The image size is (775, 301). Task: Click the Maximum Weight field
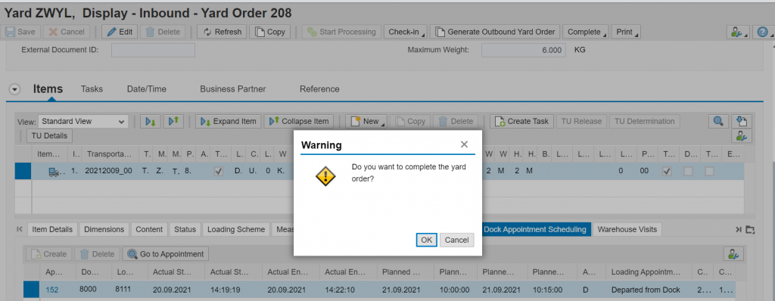click(x=524, y=50)
